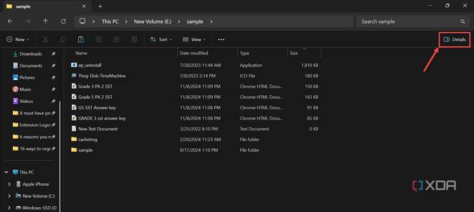The image size is (474, 212).
Task: Click the New Text Document file icon
Action: pos(74,129)
